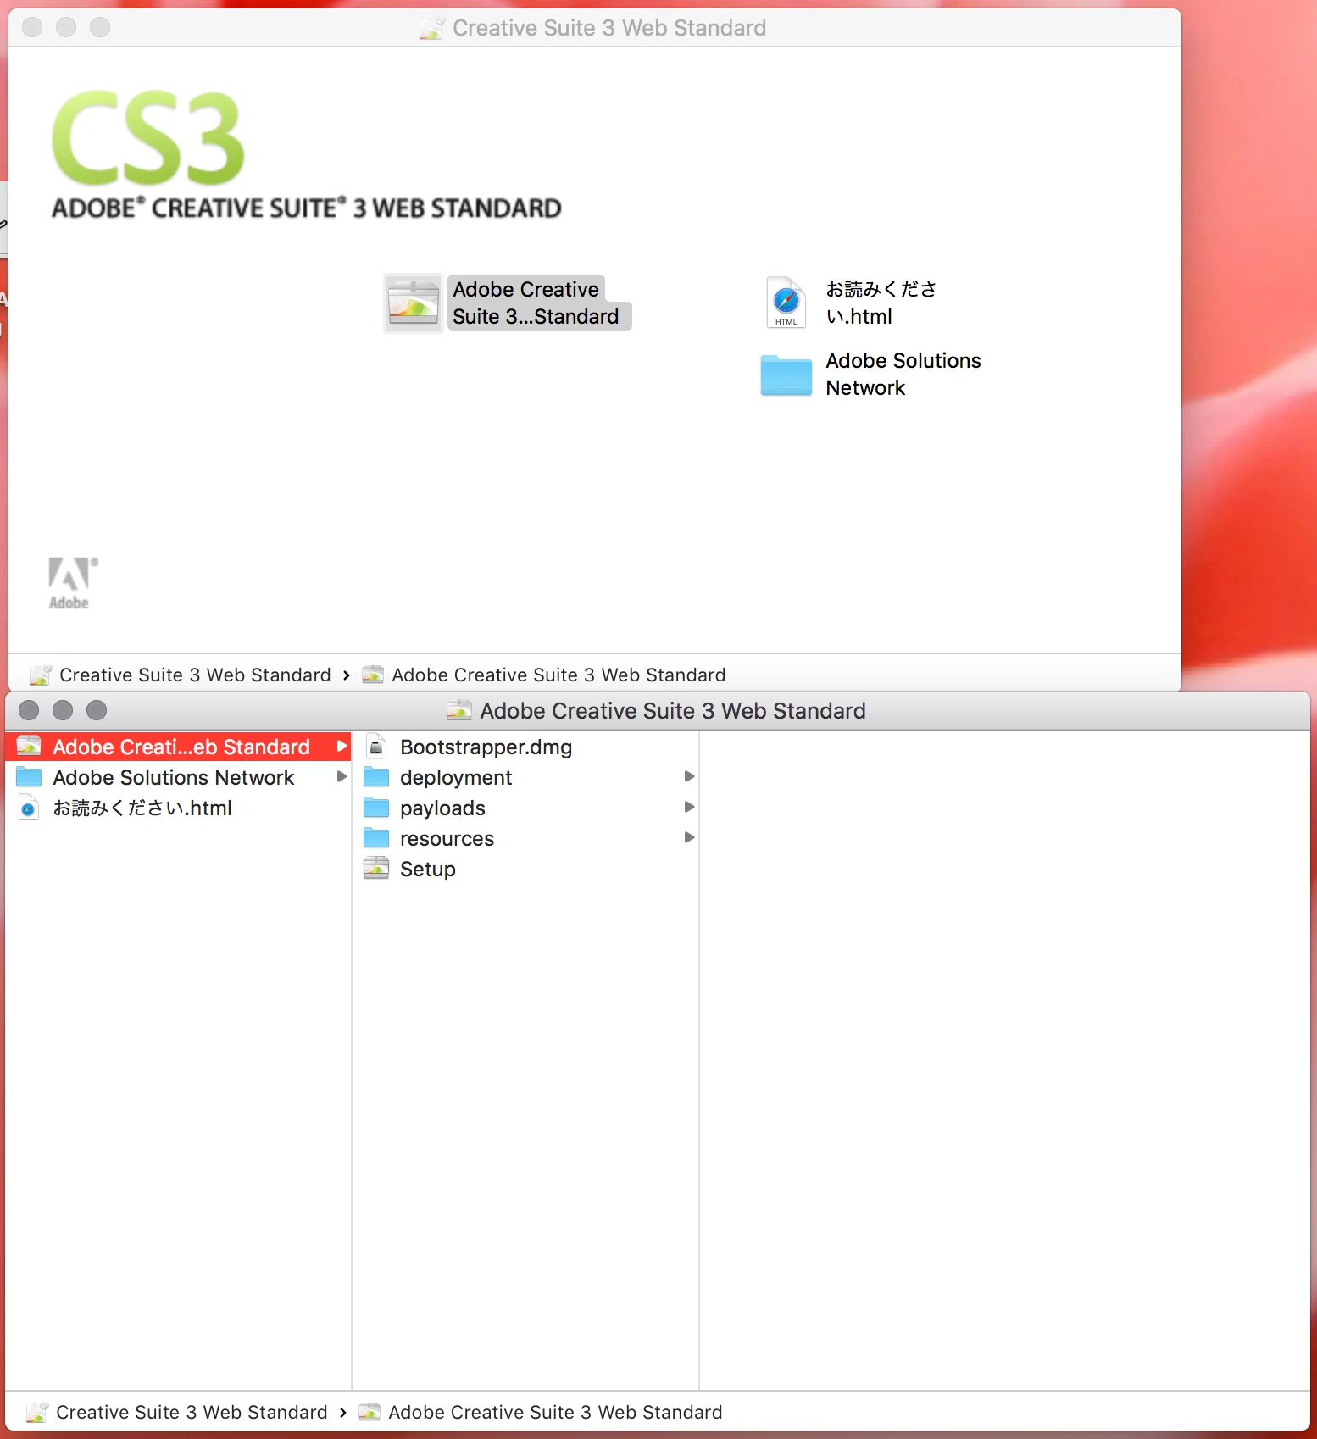Open the Adobe Solutions Network folder icon
Viewport: 1317px width, 1439px height.
786,375
